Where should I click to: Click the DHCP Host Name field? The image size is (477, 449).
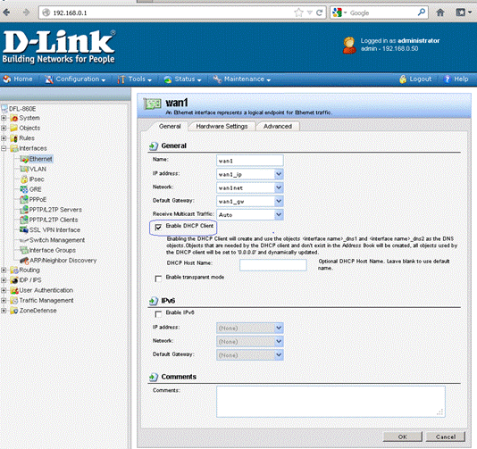pos(273,265)
